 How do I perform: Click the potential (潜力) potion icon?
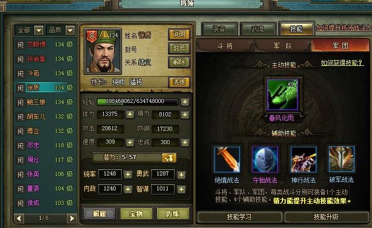click(x=169, y=157)
